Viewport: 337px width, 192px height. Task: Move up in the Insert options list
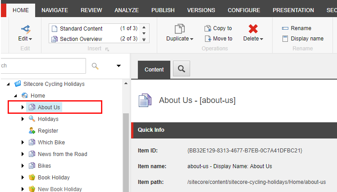(x=144, y=27)
